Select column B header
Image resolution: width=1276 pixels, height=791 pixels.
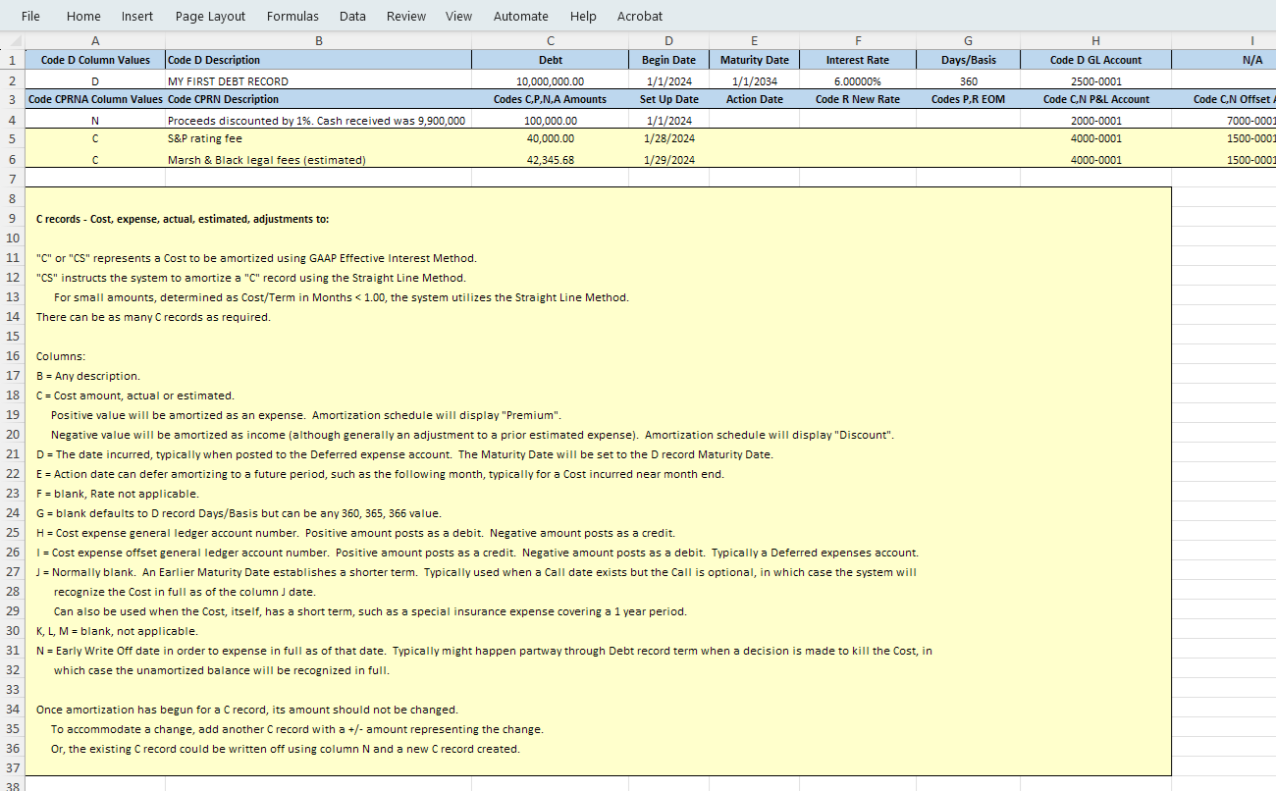[318, 41]
